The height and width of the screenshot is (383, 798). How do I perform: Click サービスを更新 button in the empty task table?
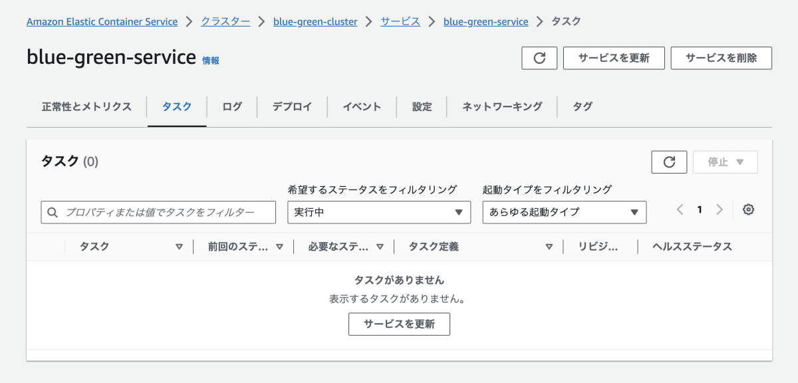coord(399,324)
